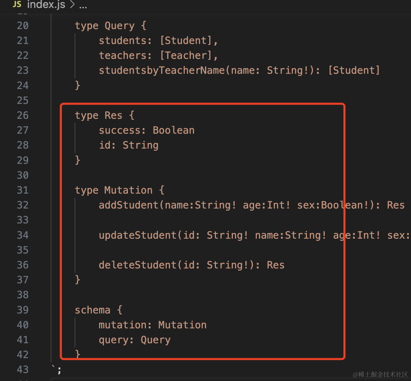
Task: Click the studentsbyTeacherName field
Action: tap(162, 71)
